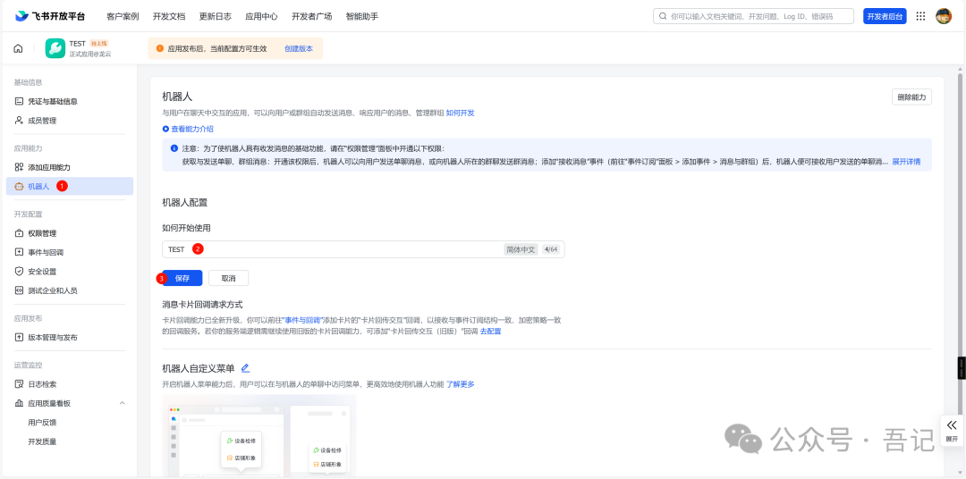This screenshot has height=479, width=966.
Task: Click the 开发者后台 button
Action: [885, 16]
